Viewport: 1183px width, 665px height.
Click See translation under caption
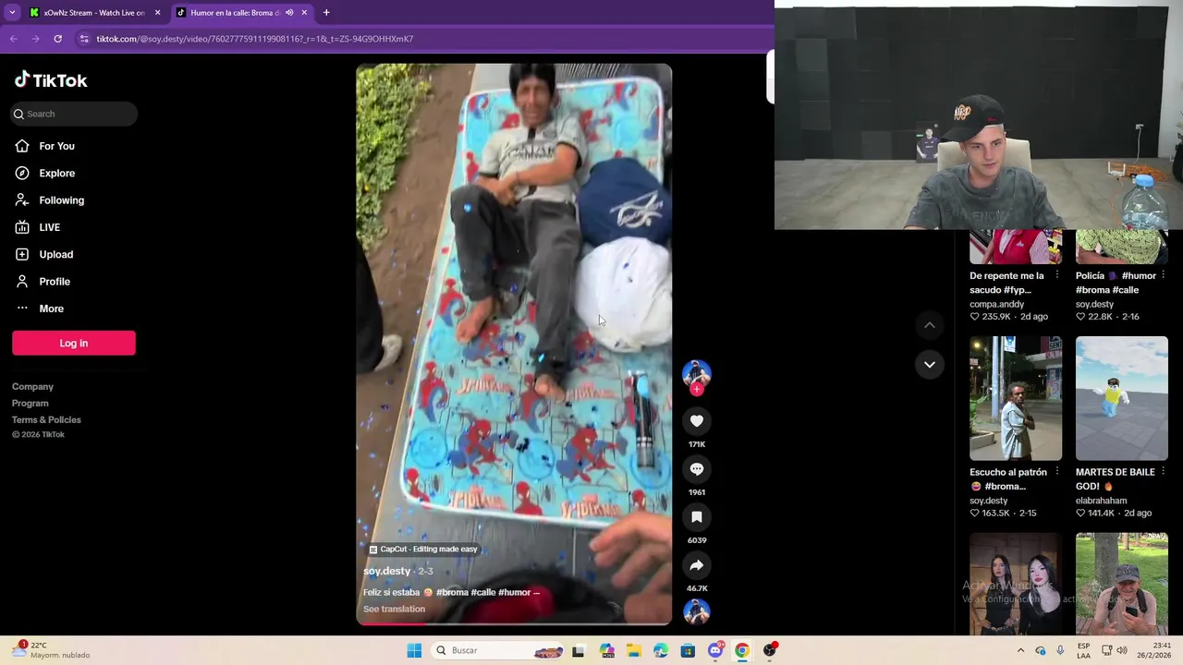click(x=395, y=610)
